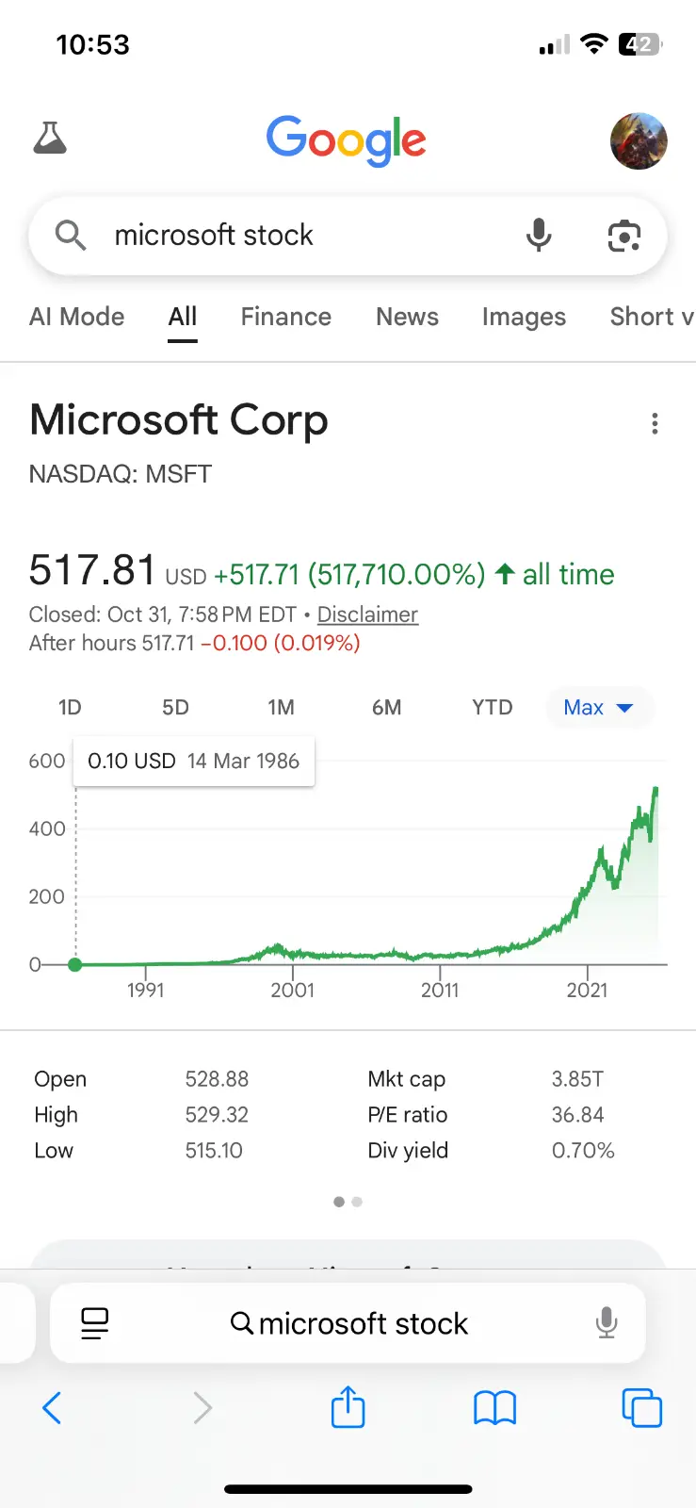Open the three-dot menu beside Microsoft Corp
This screenshot has width=696, height=1508.
tap(655, 424)
